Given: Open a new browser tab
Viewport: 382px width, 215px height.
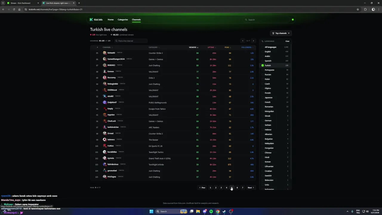Looking at the screenshot, I should point(79,3).
